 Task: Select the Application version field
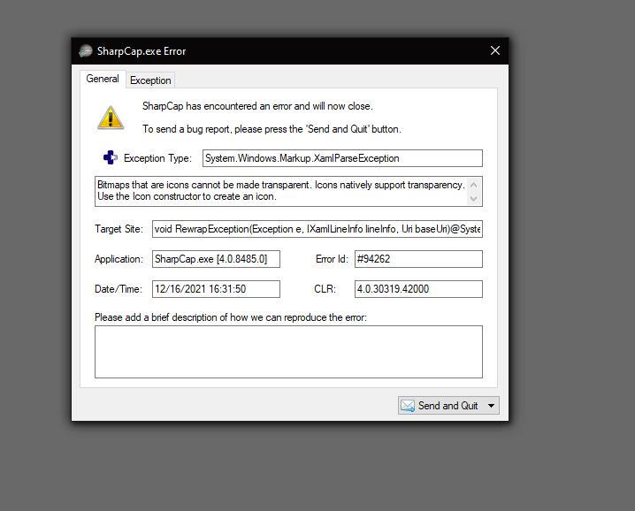click(x=216, y=259)
